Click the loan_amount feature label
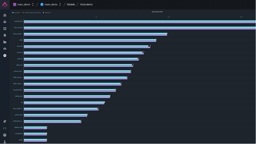The image size is (256, 144). pos(18,27)
